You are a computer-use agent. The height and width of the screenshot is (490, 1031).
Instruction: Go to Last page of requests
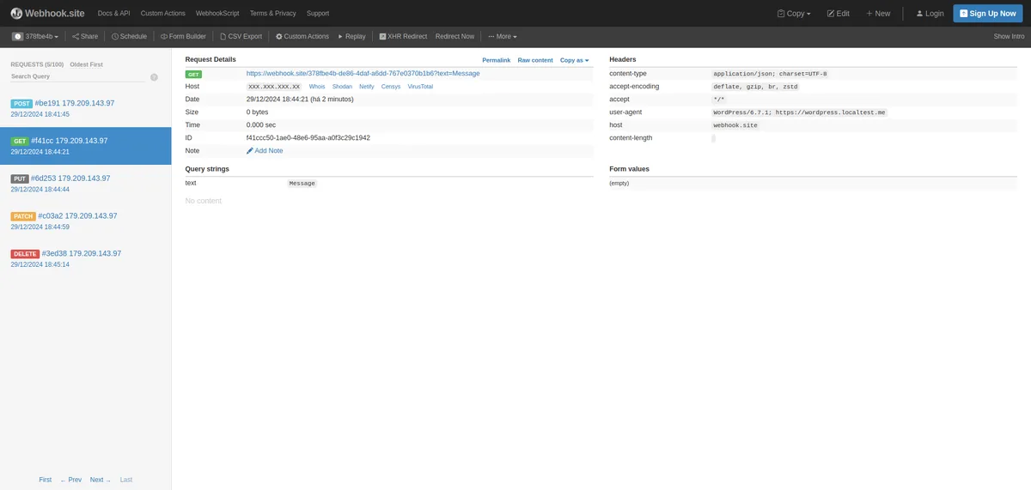pyautogui.click(x=126, y=480)
